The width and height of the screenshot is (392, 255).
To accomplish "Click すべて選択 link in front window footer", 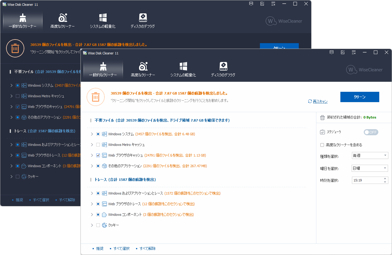I will (121, 249).
